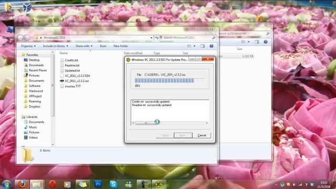Click the log horizontal scrollbar thumb
336x189 pixels.
pos(146,123)
